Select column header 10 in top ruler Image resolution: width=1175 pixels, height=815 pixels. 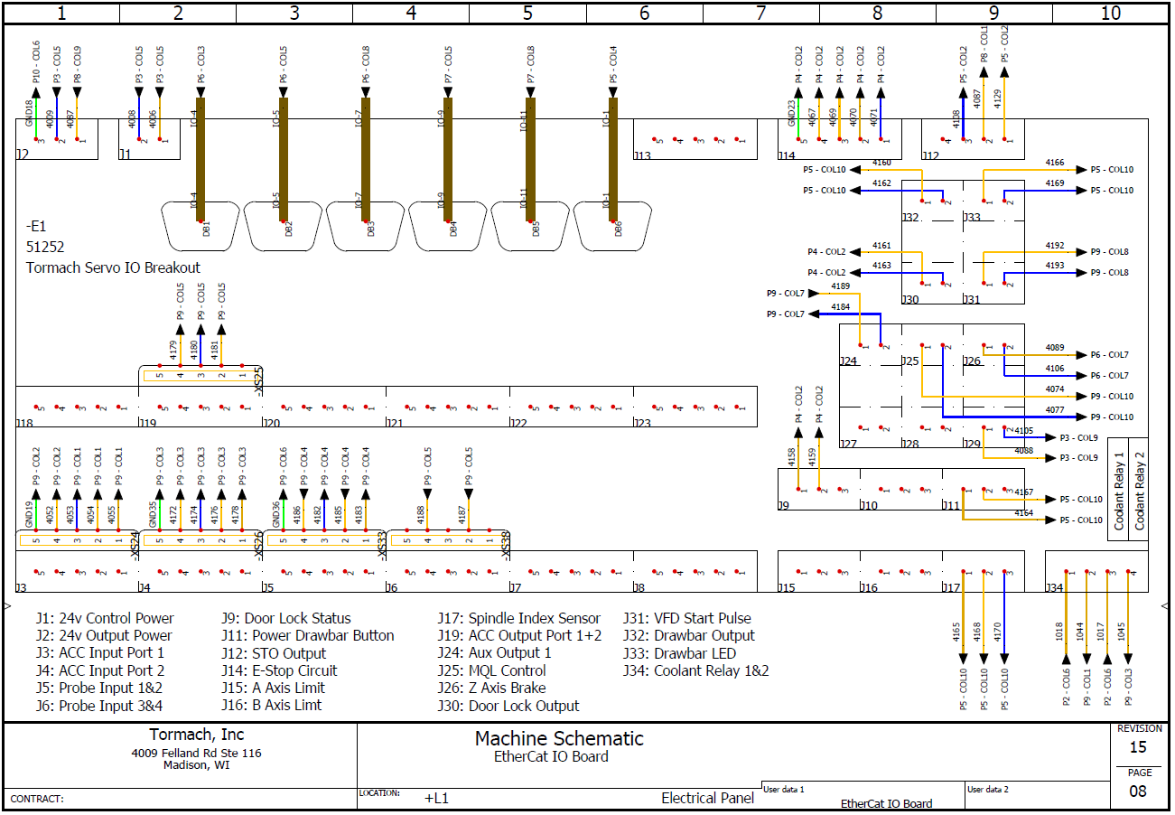click(1110, 13)
